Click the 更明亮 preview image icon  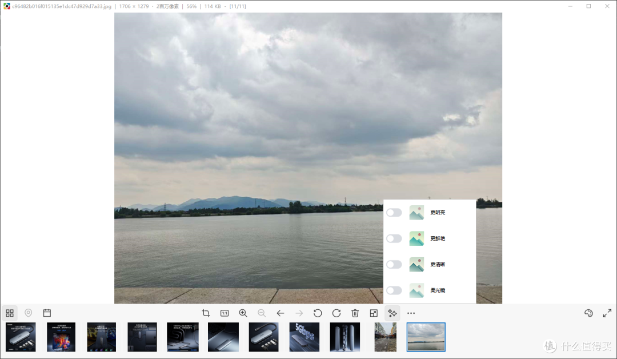coord(416,213)
